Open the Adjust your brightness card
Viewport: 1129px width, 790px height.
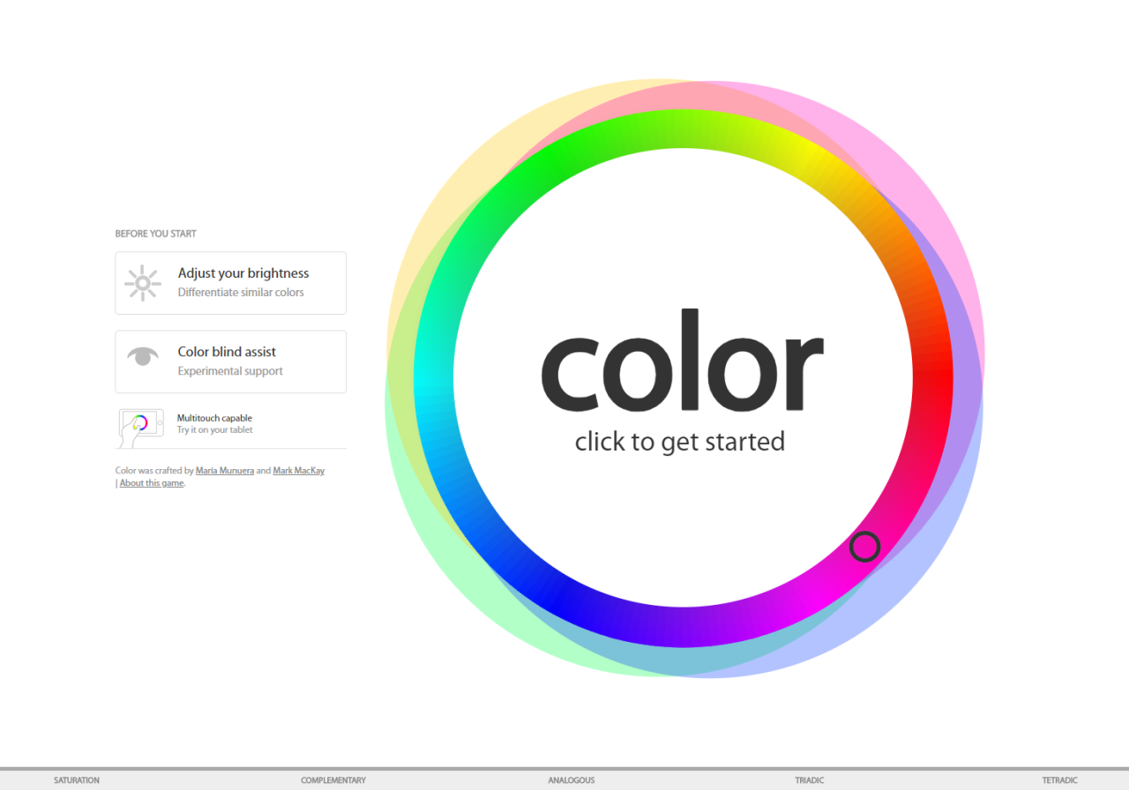[231, 283]
